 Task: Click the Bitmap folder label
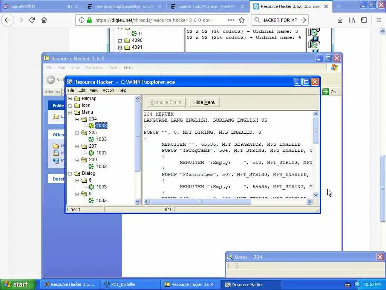click(x=89, y=99)
